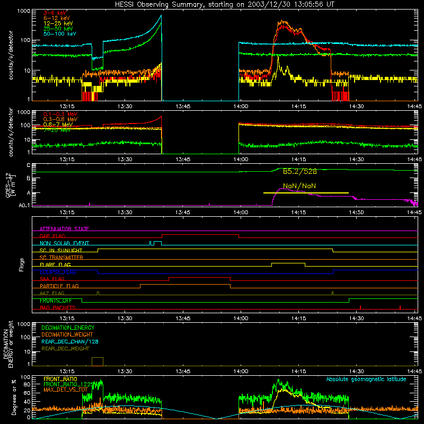The image size is (424, 424).
Task: Click the raised SAA_FLAG step segment
Action: pyautogui.click(x=200, y=277)
